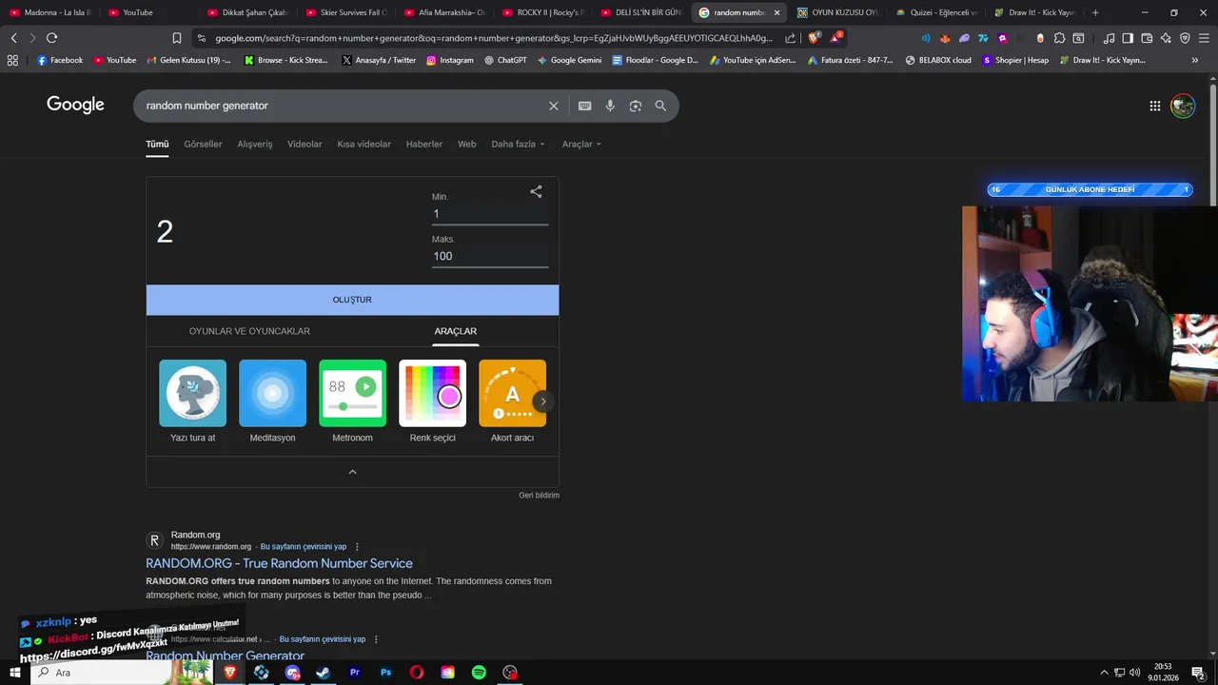This screenshot has height=685, width=1218.
Task: Click the Maks. value input field
Action: (490, 256)
